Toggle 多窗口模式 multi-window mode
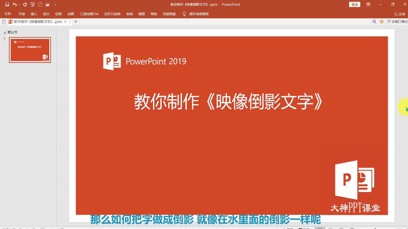Viewport: 408px width, 229px height. (397, 22)
